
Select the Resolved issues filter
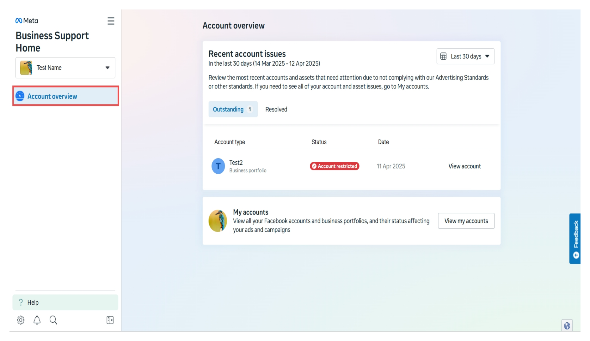(x=276, y=109)
